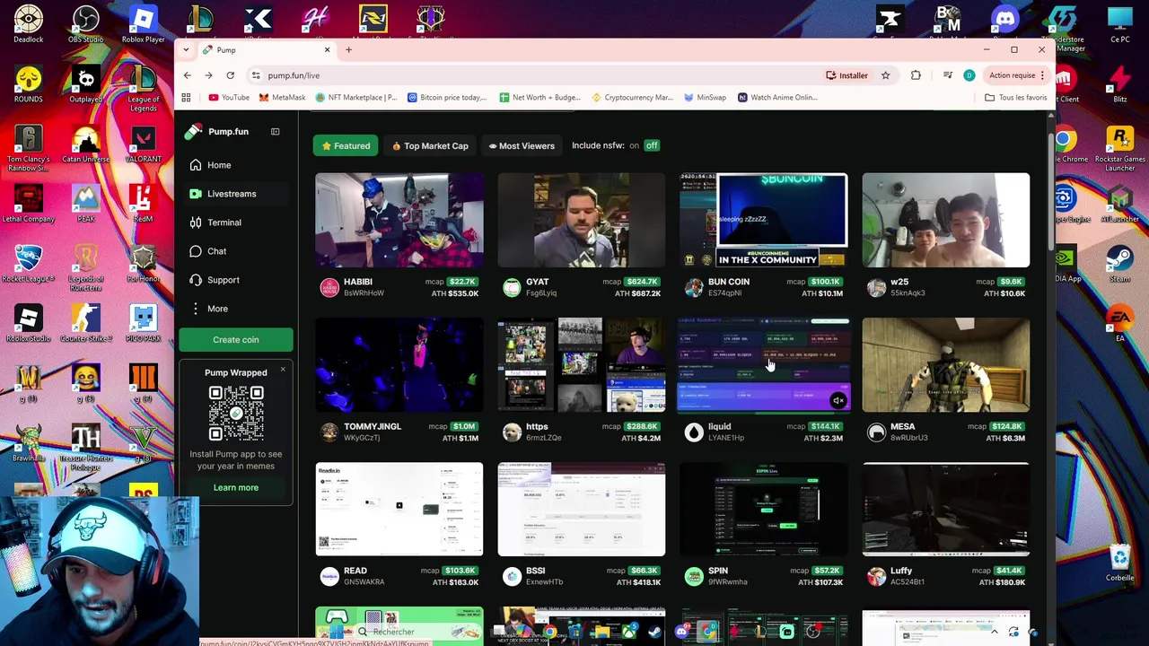This screenshot has width=1149, height=646.
Task: Select the Featured filter tab
Action: 346,145
